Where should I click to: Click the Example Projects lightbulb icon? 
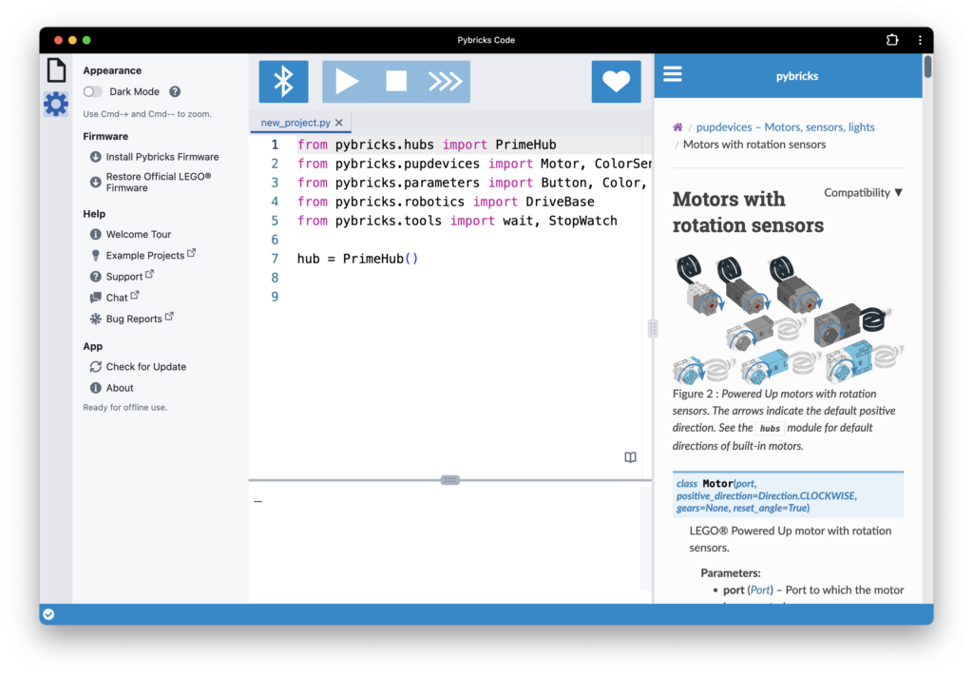[96, 255]
